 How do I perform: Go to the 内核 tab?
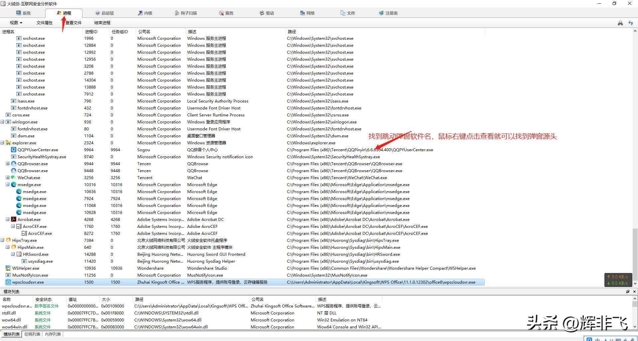(x=145, y=13)
